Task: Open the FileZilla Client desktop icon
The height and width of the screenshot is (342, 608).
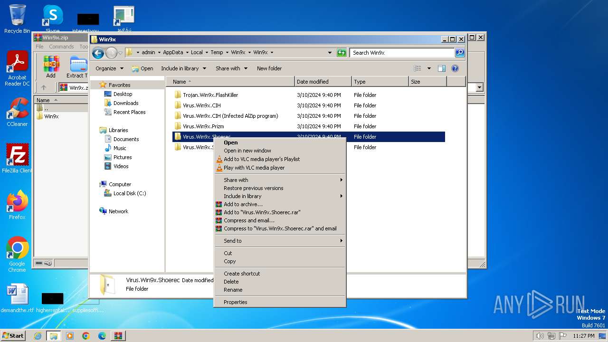Action: pyautogui.click(x=17, y=158)
